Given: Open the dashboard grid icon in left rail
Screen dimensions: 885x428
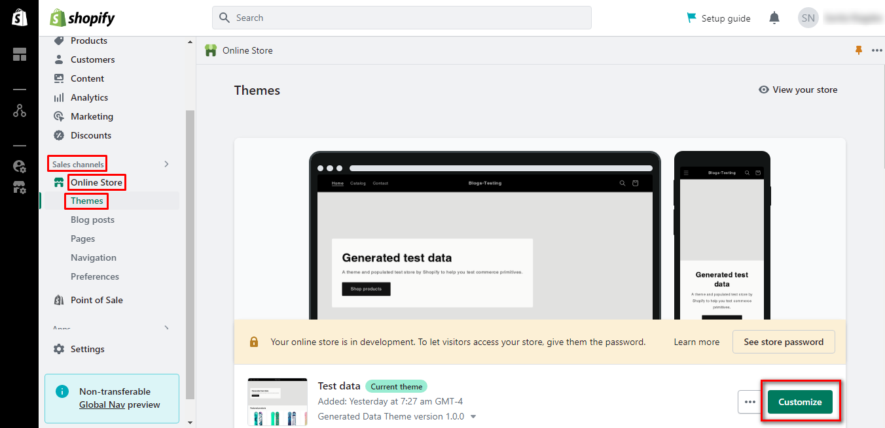Looking at the screenshot, I should tap(20, 55).
